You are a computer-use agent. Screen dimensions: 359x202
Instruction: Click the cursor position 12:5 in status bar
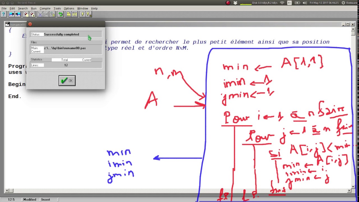(11, 199)
